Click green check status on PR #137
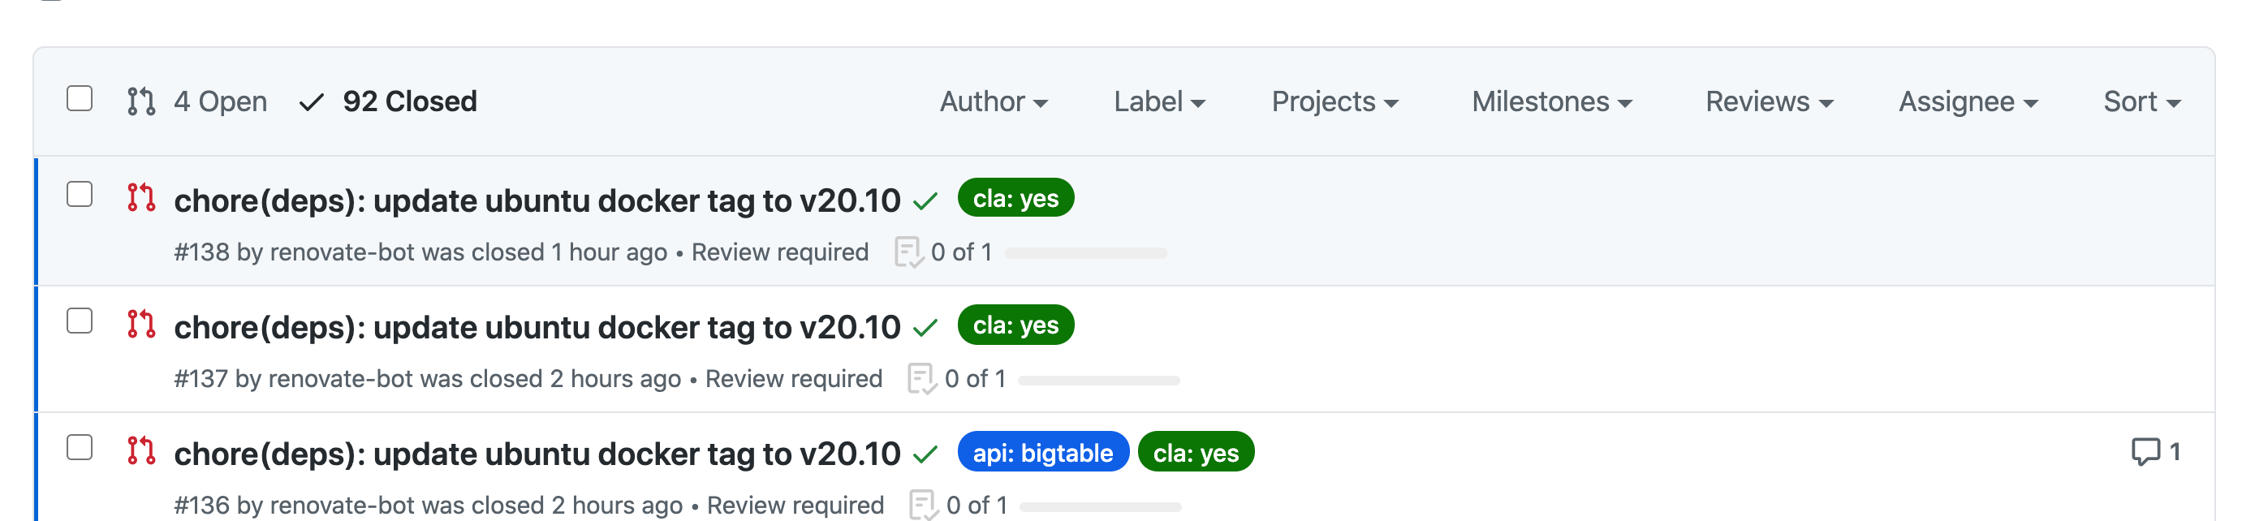 pyautogui.click(x=925, y=328)
